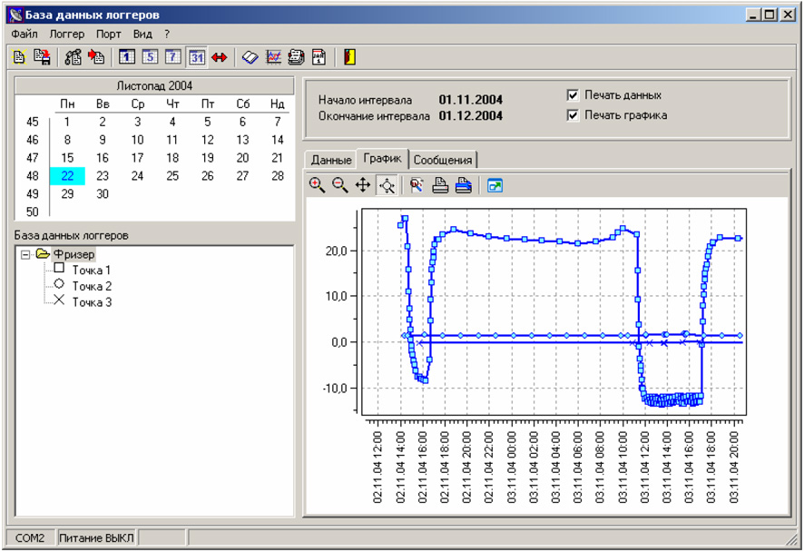Click the printer setup icon with blue arrow
Image resolution: width=804 pixels, height=552 pixels.
[x=463, y=185]
